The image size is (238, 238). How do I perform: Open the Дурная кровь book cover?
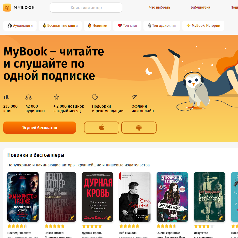(x=98, y=197)
